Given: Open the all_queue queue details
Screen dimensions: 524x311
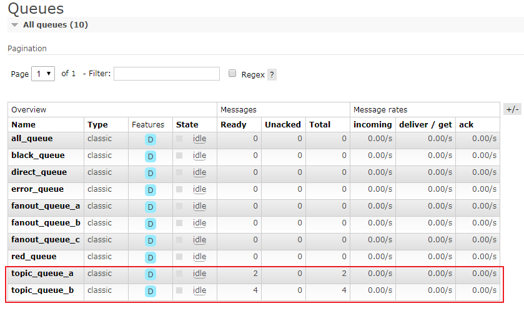Looking at the screenshot, I should [32, 139].
